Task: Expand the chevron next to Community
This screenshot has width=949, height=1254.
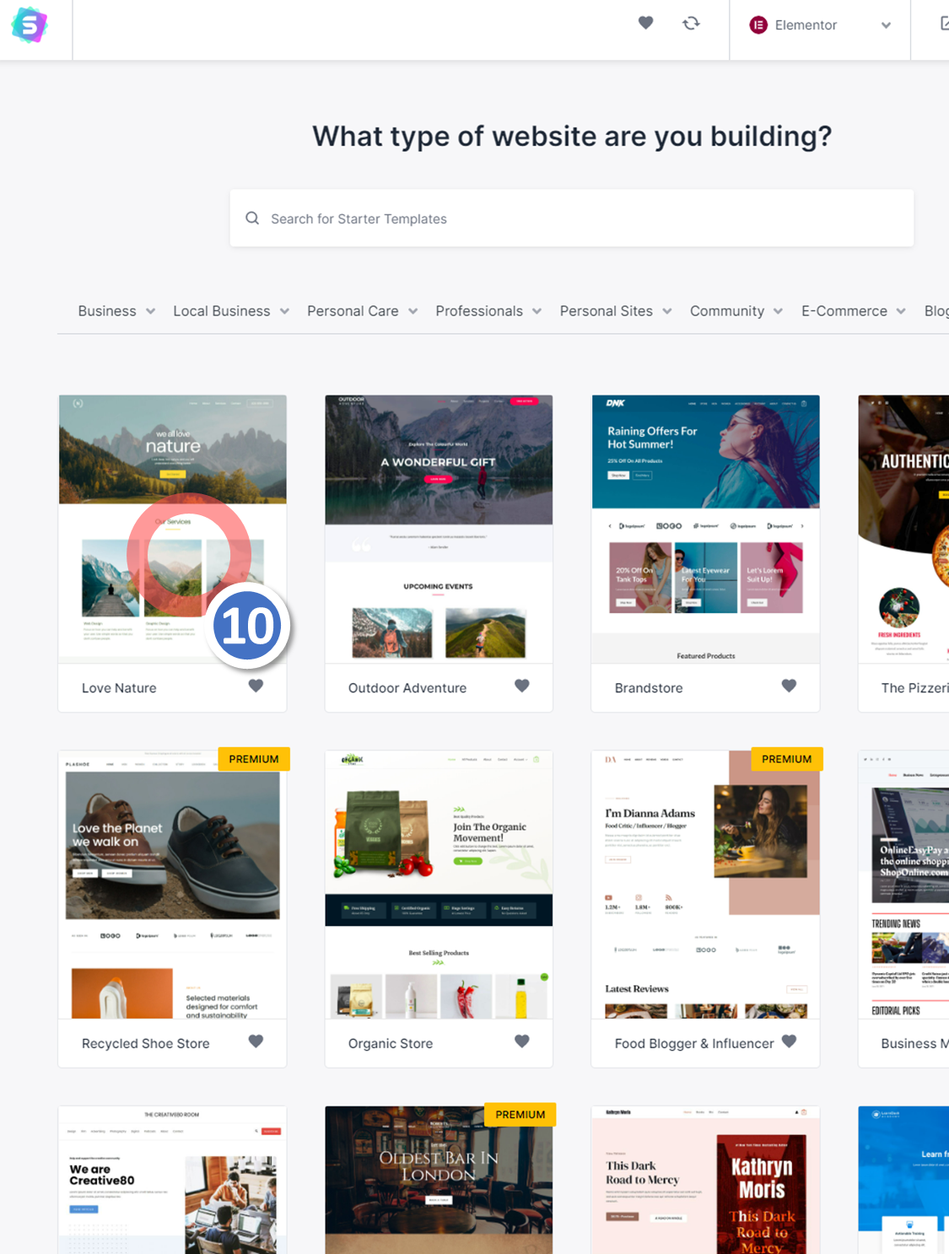Action: 778,311
